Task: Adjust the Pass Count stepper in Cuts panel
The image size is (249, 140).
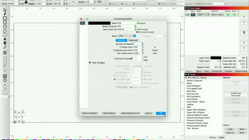Action: (x=220, y=61)
